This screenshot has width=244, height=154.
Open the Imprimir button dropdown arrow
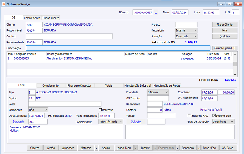pyautogui.click(x=155, y=148)
